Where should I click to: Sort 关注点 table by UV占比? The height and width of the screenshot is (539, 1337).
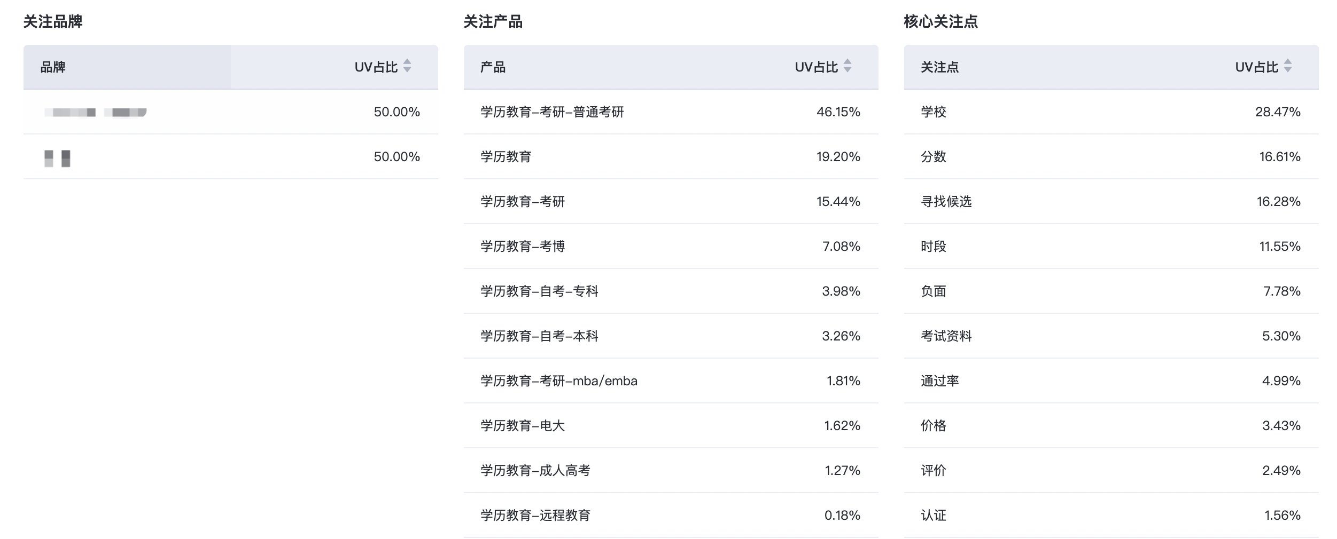pos(1287,66)
